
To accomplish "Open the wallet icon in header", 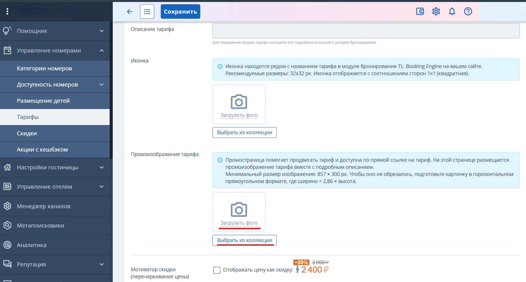I will point(420,11).
